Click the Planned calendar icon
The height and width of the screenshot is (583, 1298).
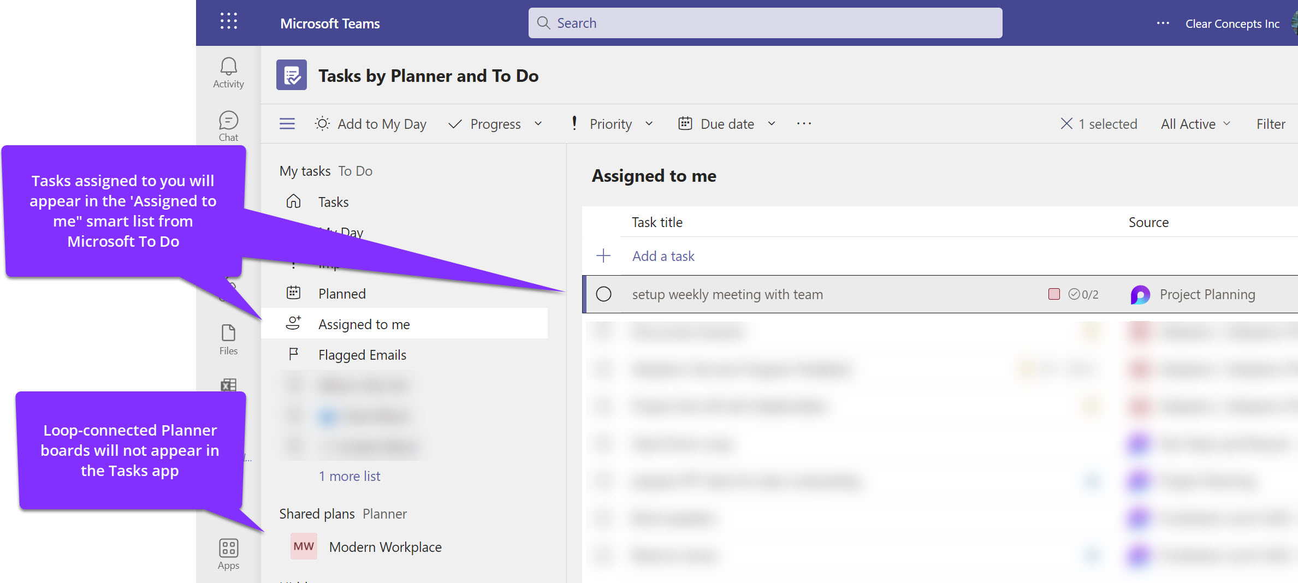(x=294, y=293)
